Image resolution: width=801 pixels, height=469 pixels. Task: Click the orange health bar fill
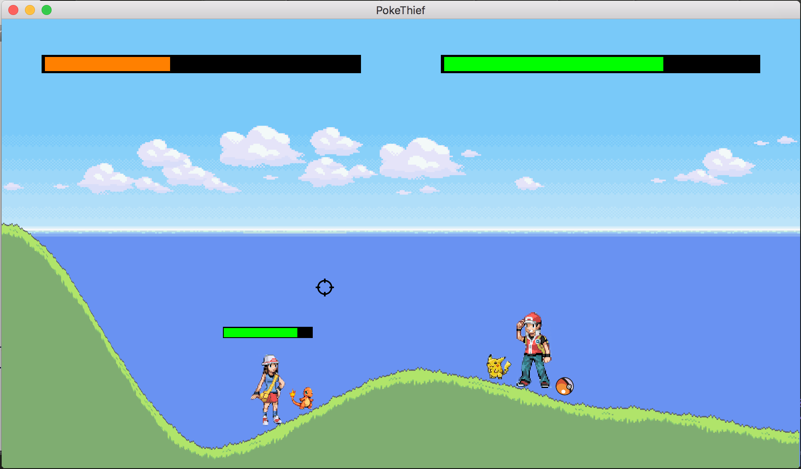point(107,64)
